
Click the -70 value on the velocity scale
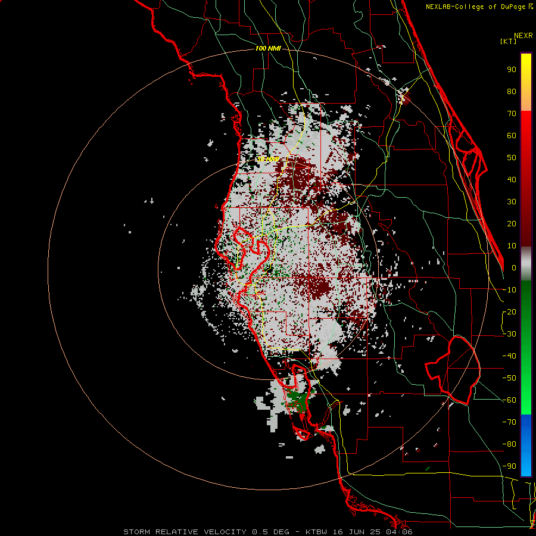coord(509,422)
